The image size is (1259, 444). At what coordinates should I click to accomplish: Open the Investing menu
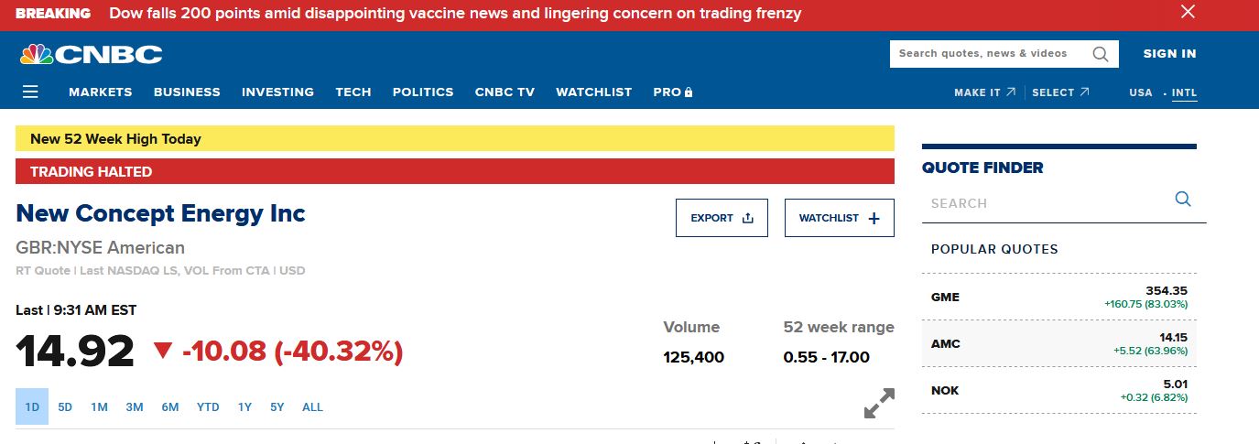click(277, 92)
